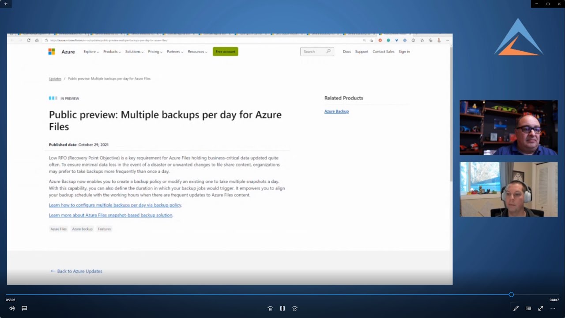Image resolution: width=565 pixels, height=318 pixels.
Task: Expand the Products menu
Action: pos(112,52)
